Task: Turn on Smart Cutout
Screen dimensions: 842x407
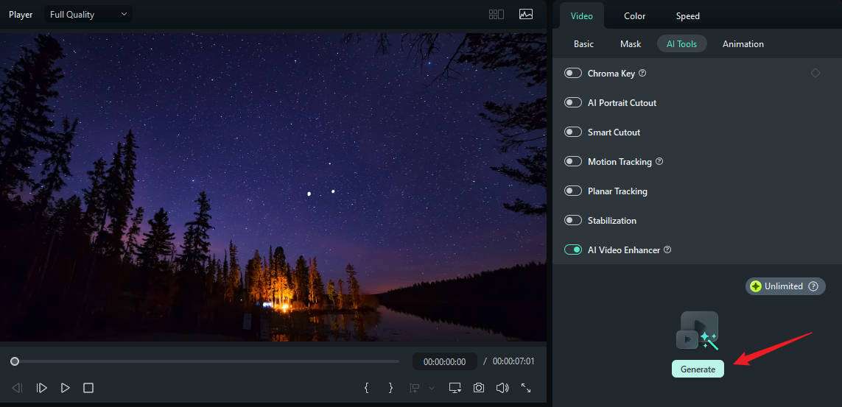Action: 573,132
